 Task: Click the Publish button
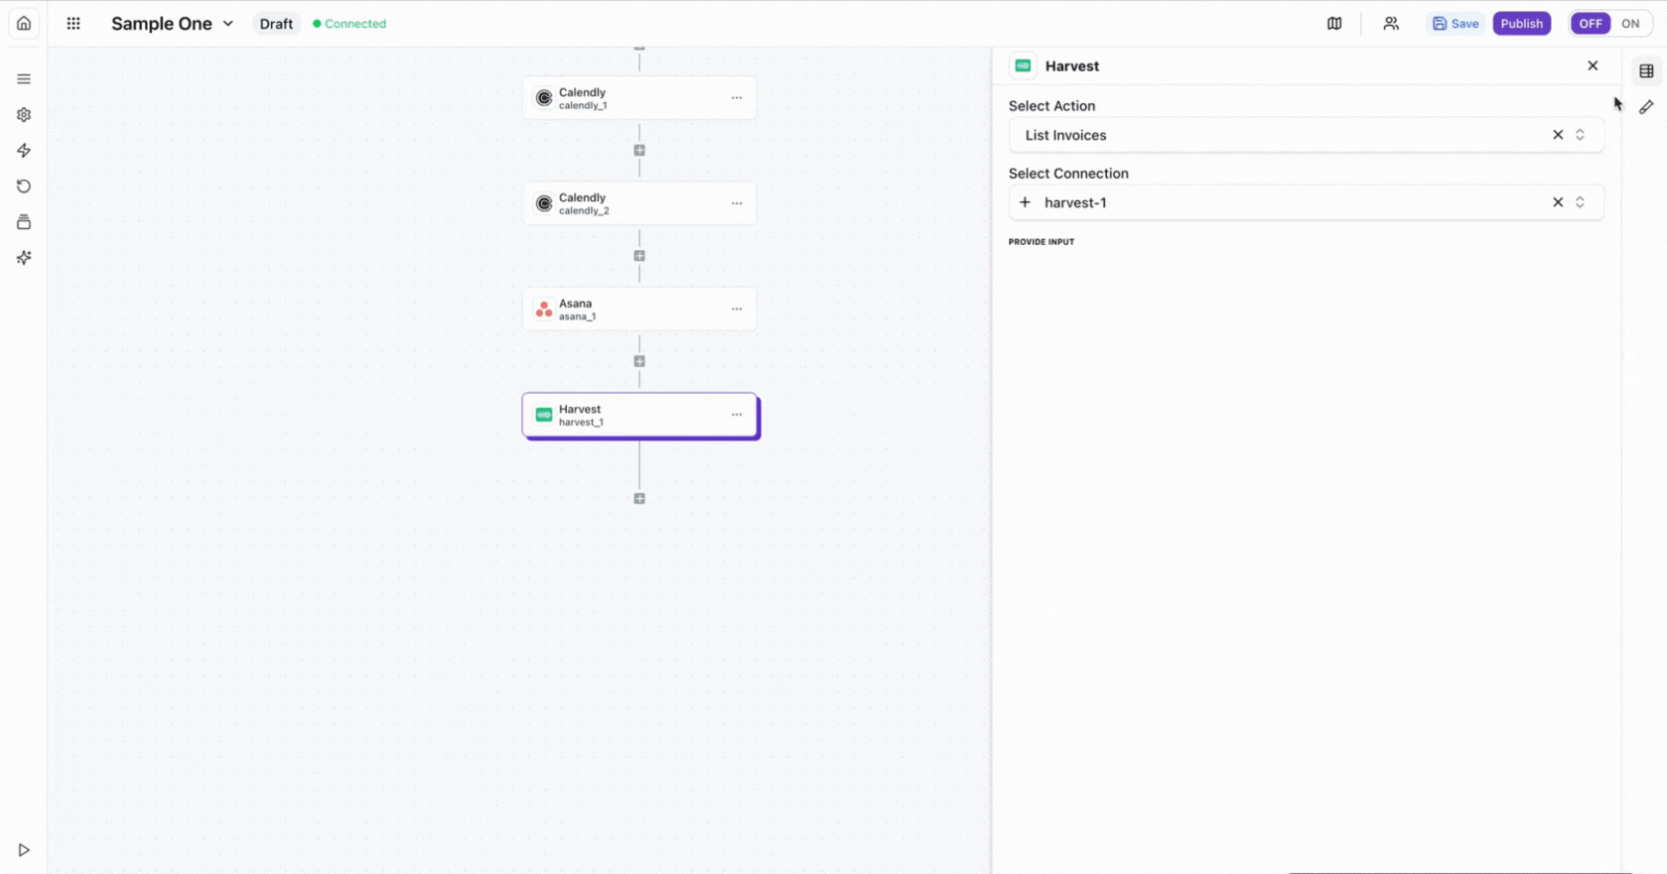click(1521, 24)
